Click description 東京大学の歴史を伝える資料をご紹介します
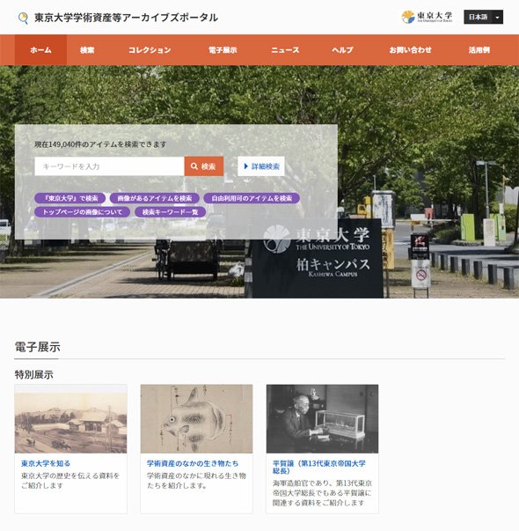Viewport: 519px width, 531px height. click(x=70, y=481)
